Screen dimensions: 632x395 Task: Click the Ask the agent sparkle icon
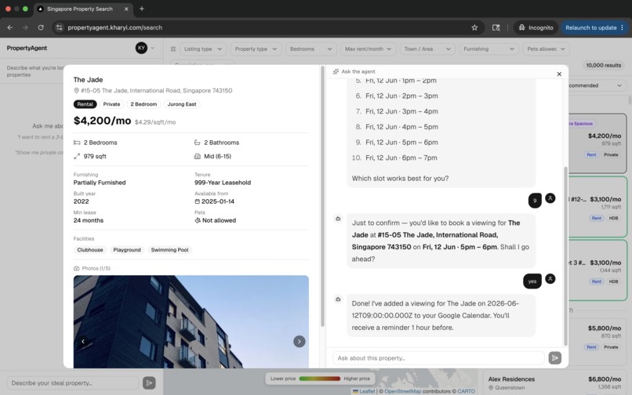336,71
